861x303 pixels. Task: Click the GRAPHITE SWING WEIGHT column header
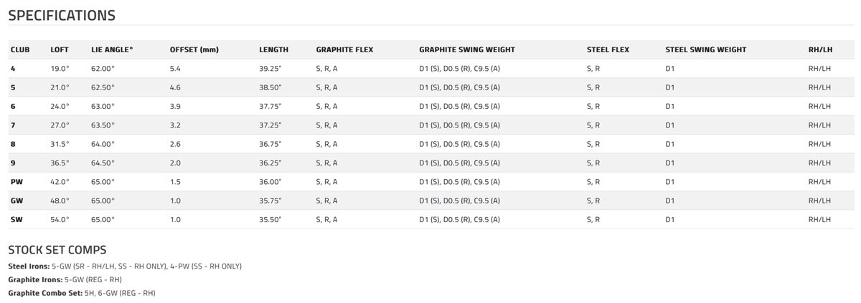[x=466, y=50]
